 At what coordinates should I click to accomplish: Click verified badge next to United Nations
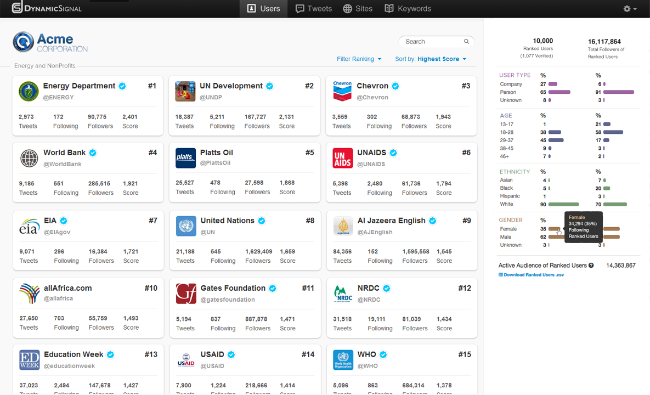[262, 221]
